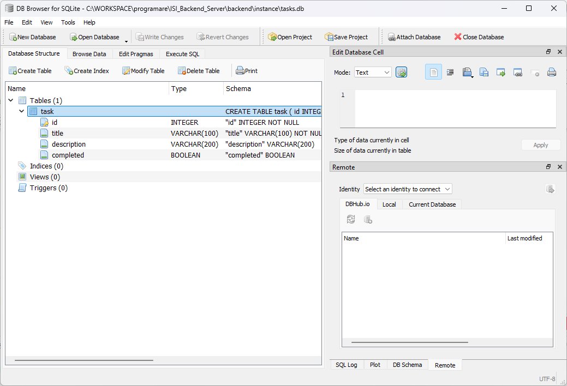Open mode settings via green gear icon
Screen dimensions: 567x386
click(x=401, y=71)
